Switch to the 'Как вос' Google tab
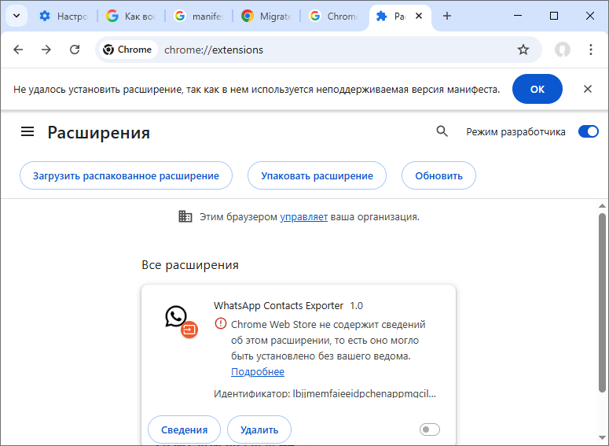The height and width of the screenshot is (446, 609). click(x=131, y=16)
